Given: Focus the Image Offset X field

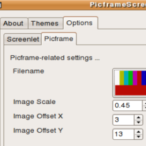Looking at the screenshot, I should point(123,120).
